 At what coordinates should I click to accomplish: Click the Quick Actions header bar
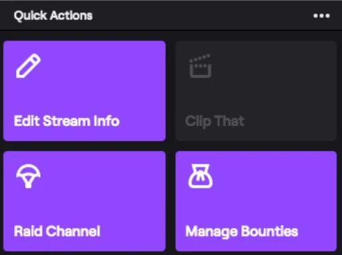click(171, 15)
